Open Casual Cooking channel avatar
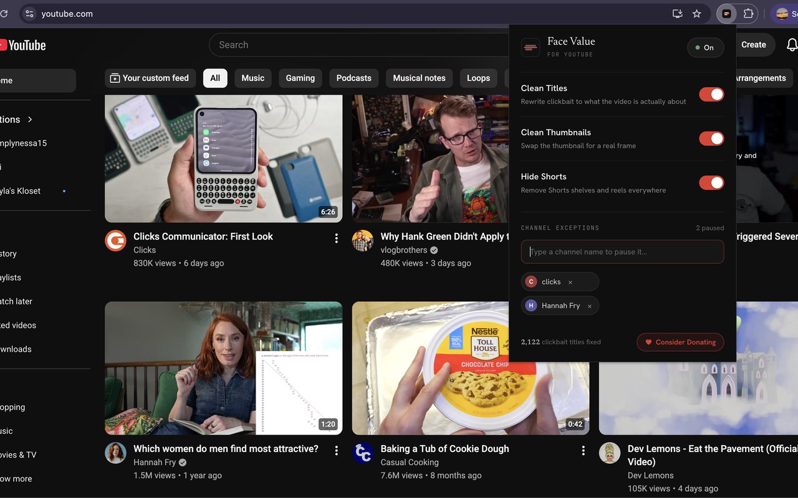Screen dimensions: 798x498 [x=362, y=453]
